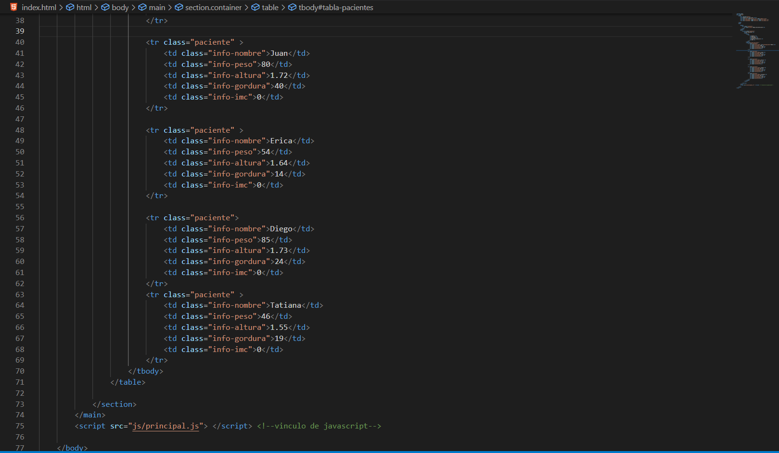This screenshot has height=453, width=779.
Task: Select the html breadcrumb segment
Action: click(84, 8)
